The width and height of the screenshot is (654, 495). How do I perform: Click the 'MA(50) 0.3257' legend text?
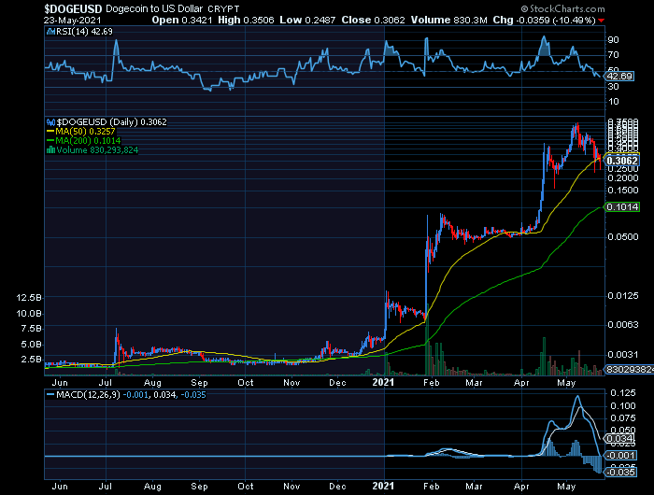(85, 132)
